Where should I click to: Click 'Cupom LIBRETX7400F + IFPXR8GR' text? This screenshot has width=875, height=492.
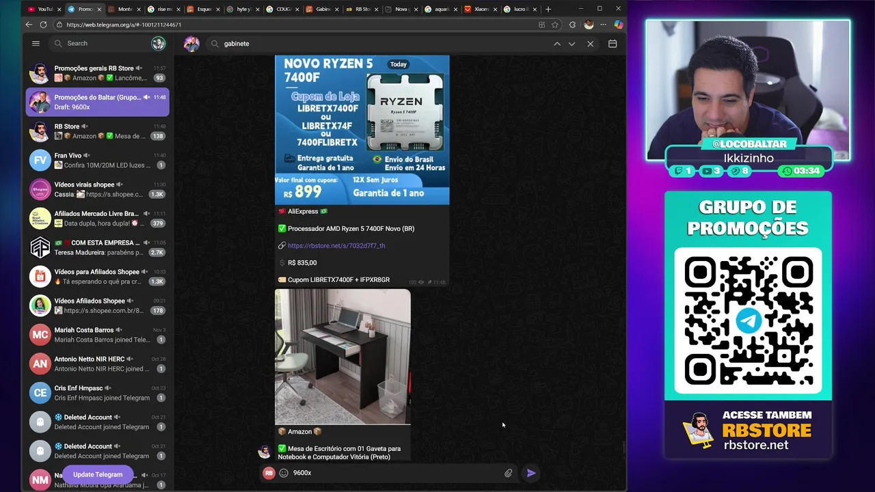[338, 279]
